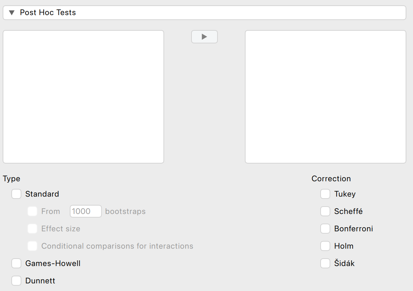The height and width of the screenshot is (291, 413).
Task: Click the right assigned variables list box
Action: point(325,97)
